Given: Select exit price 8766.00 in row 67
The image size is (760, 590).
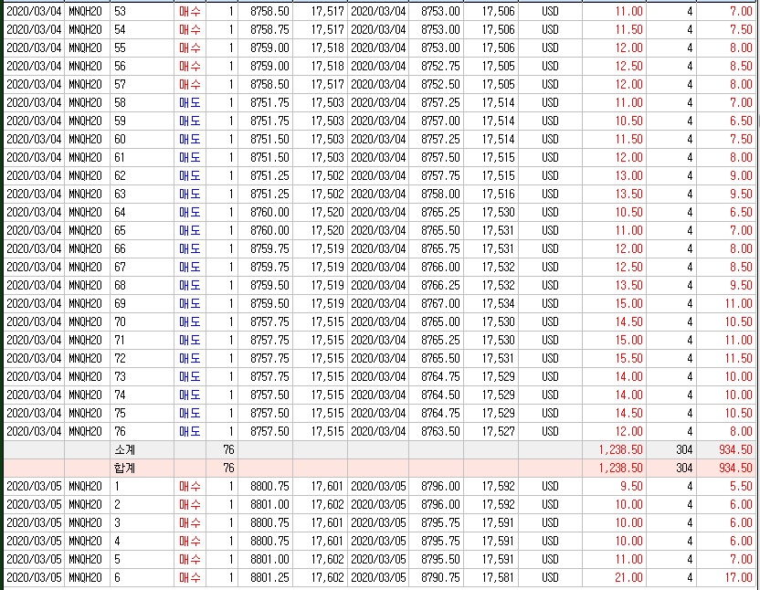Looking at the screenshot, I should (440, 267).
